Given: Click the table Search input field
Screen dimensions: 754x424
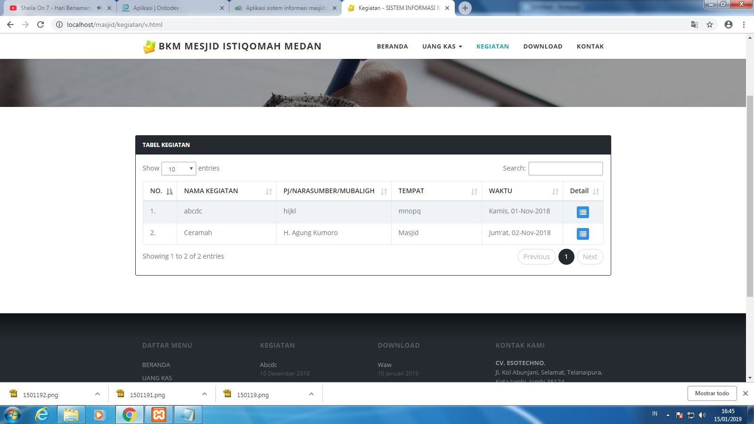Looking at the screenshot, I should pos(565,169).
